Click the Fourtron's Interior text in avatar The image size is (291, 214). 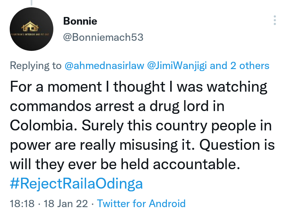pyautogui.click(x=30, y=34)
